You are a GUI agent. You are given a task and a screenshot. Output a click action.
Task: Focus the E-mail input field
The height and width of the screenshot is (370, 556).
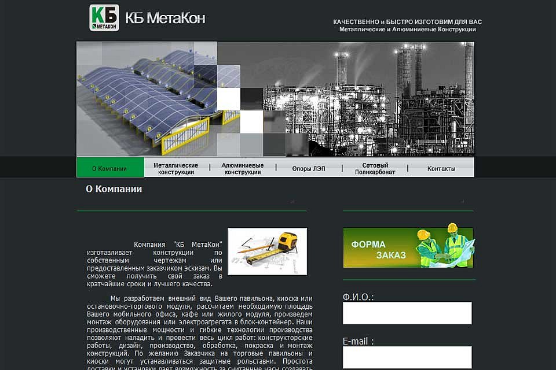(407, 357)
